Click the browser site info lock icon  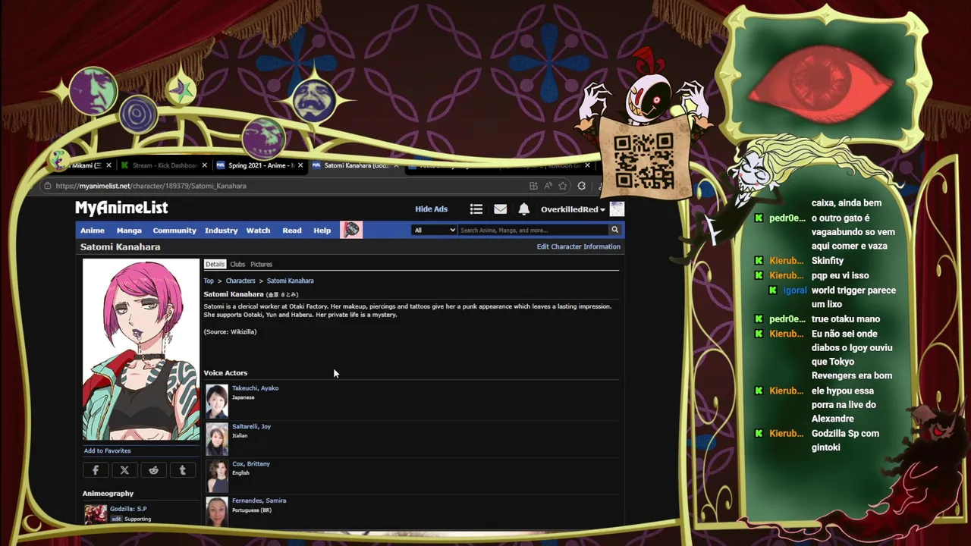click(x=48, y=186)
